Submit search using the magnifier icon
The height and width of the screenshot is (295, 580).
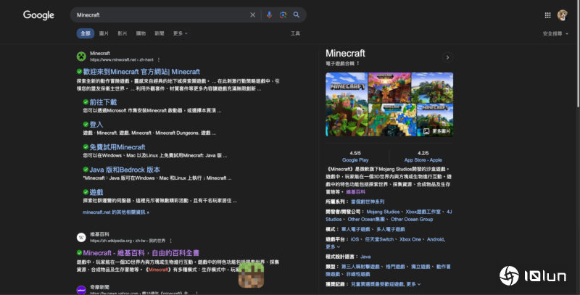click(297, 14)
